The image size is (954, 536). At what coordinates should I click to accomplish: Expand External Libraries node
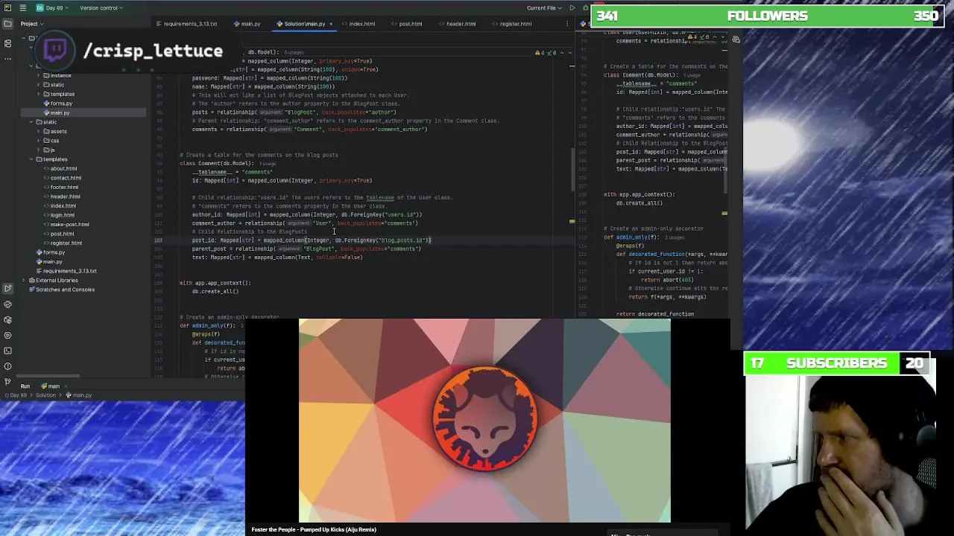point(24,281)
